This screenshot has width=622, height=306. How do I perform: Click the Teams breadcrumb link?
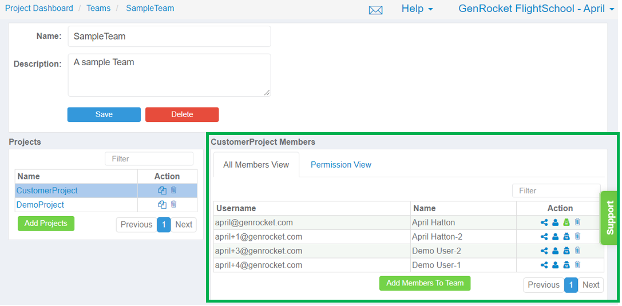(x=98, y=8)
